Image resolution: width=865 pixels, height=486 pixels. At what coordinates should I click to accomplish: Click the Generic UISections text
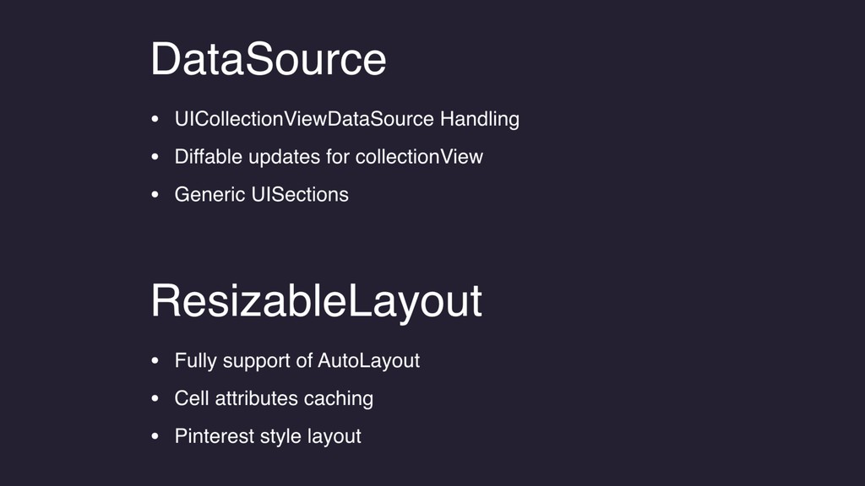coord(262,195)
